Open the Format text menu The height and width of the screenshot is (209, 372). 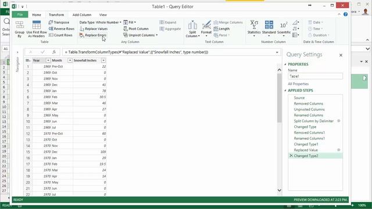pyautogui.click(x=206, y=29)
